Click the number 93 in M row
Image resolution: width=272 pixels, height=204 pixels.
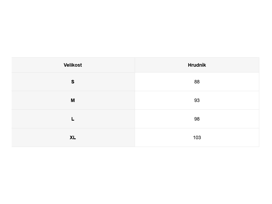click(197, 100)
